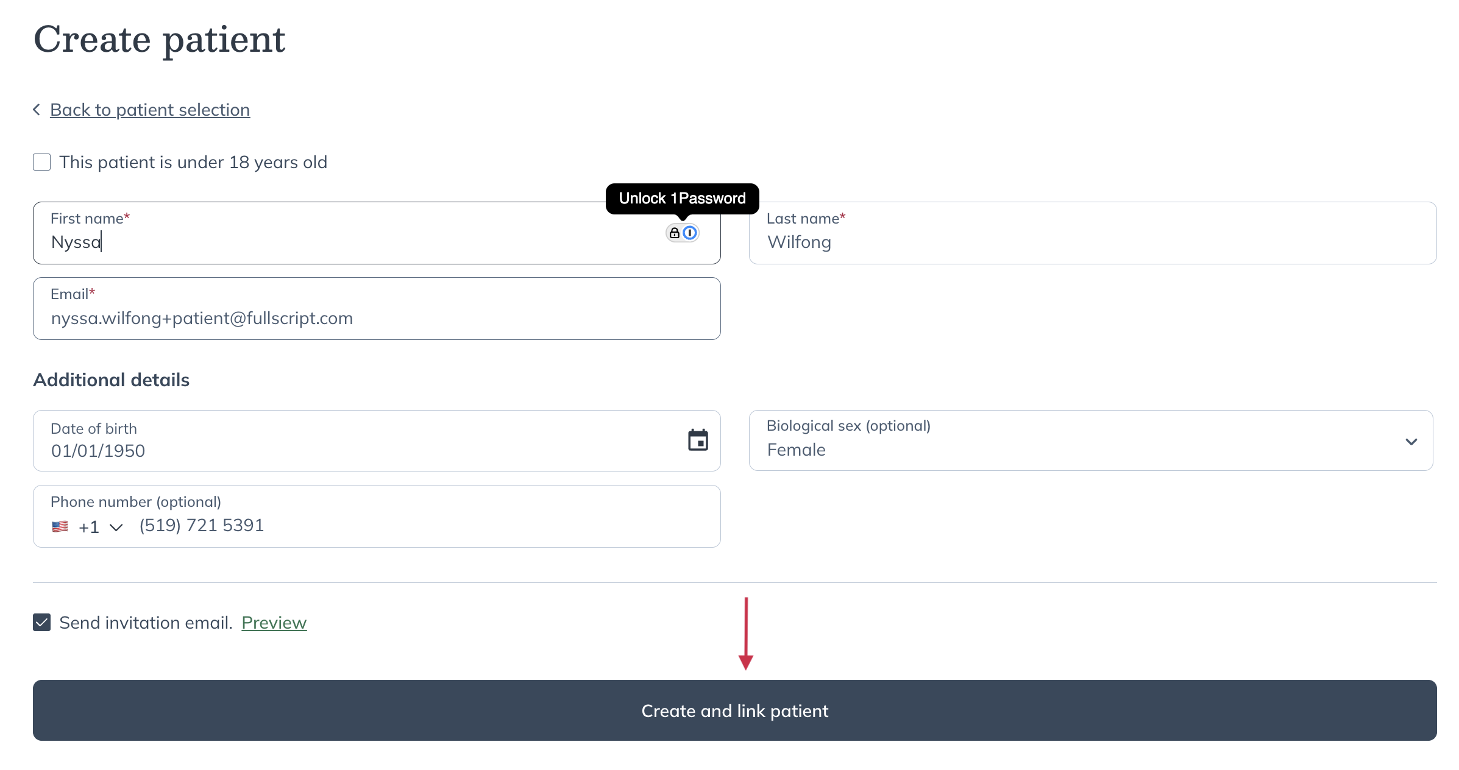The height and width of the screenshot is (770, 1459).
Task: Click the Email input field
Action: (376, 318)
